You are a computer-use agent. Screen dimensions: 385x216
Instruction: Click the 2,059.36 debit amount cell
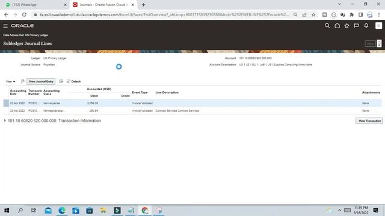click(92, 103)
